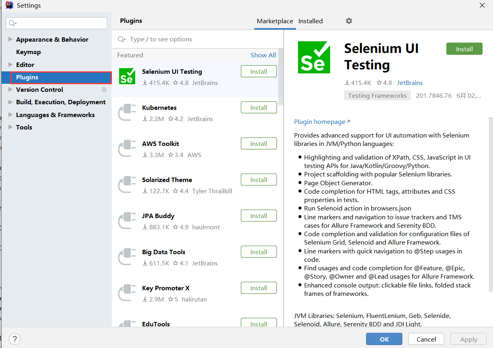Click green Install button in details panel
493x348 pixels.
(x=464, y=49)
